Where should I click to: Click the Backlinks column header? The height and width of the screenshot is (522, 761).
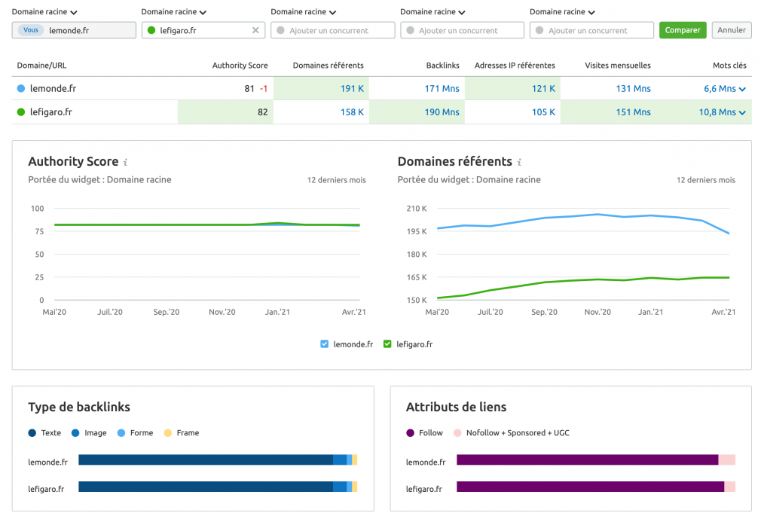(x=442, y=66)
